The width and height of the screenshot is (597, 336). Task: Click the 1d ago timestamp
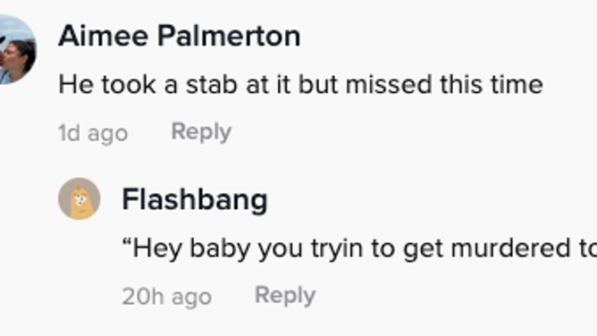(x=93, y=133)
